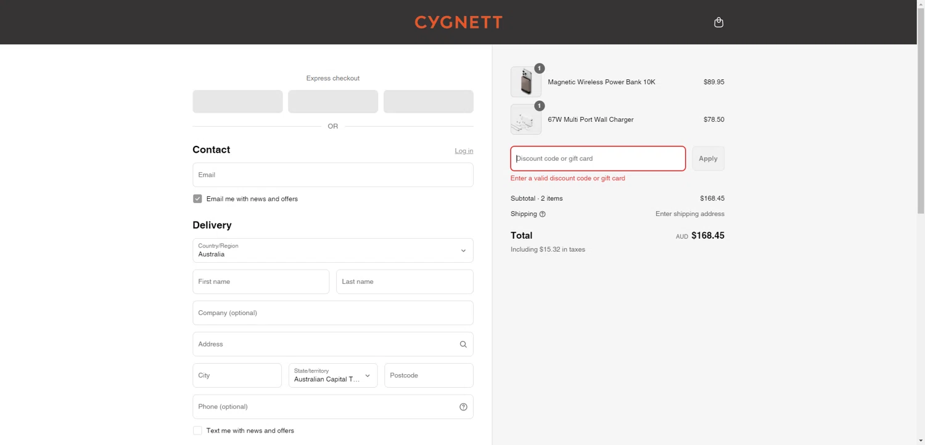Focus the Email input field
Viewport: 925px width, 445px height.
pyautogui.click(x=333, y=175)
